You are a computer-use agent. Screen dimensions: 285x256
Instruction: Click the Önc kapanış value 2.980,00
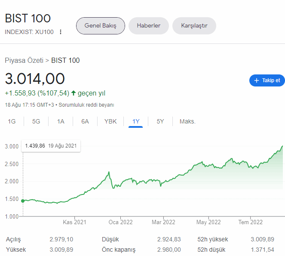pos(169,250)
